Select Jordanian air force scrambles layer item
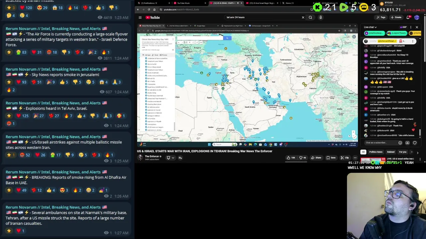The width and height of the screenshot is (426, 239). pyautogui.click(x=157, y=58)
